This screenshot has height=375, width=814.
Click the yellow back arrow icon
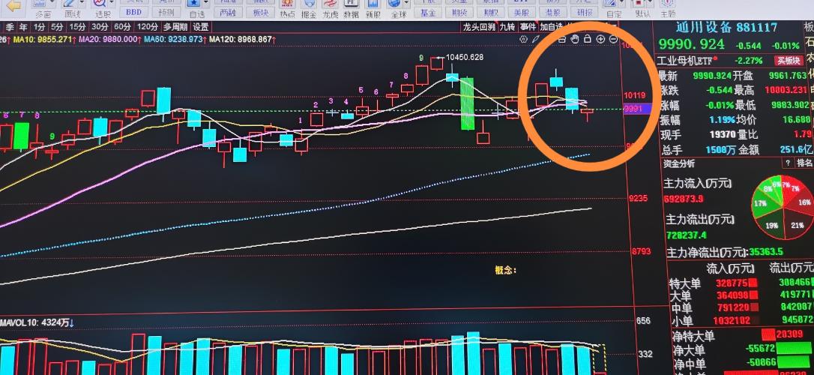[x=12, y=5]
